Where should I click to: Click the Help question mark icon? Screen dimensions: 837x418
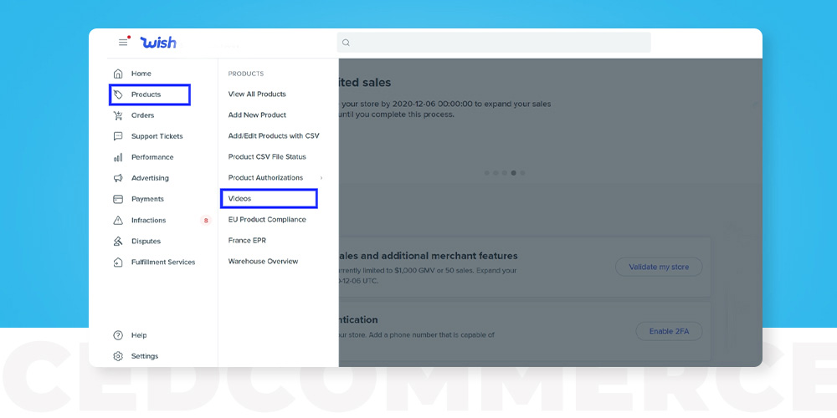tap(118, 335)
